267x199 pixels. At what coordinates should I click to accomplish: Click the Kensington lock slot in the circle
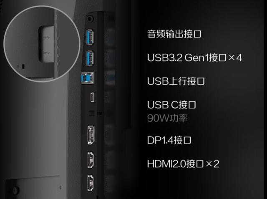[23, 66]
